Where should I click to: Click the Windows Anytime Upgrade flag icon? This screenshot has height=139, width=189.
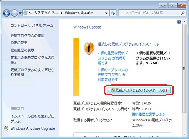tap(6, 128)
